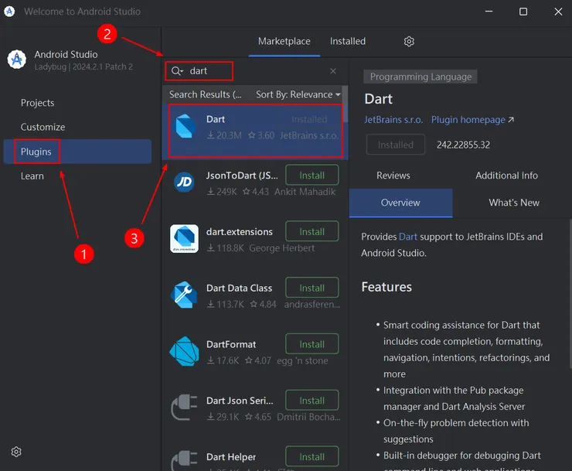Viewport: 572px width, 471px height.
Task: Open the Additional Info tab
Action: (507, 176)
